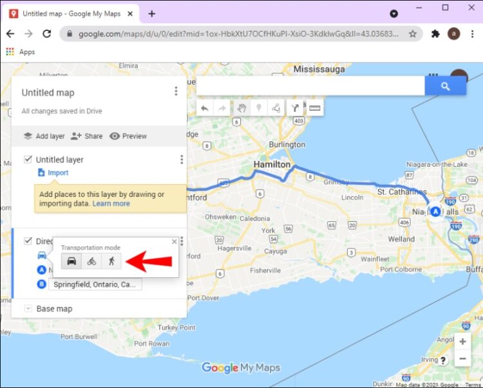The height and width of the screenshot is (388, 483).
Task: Click the Hamilton label on map
Action: tap(272, 165)
